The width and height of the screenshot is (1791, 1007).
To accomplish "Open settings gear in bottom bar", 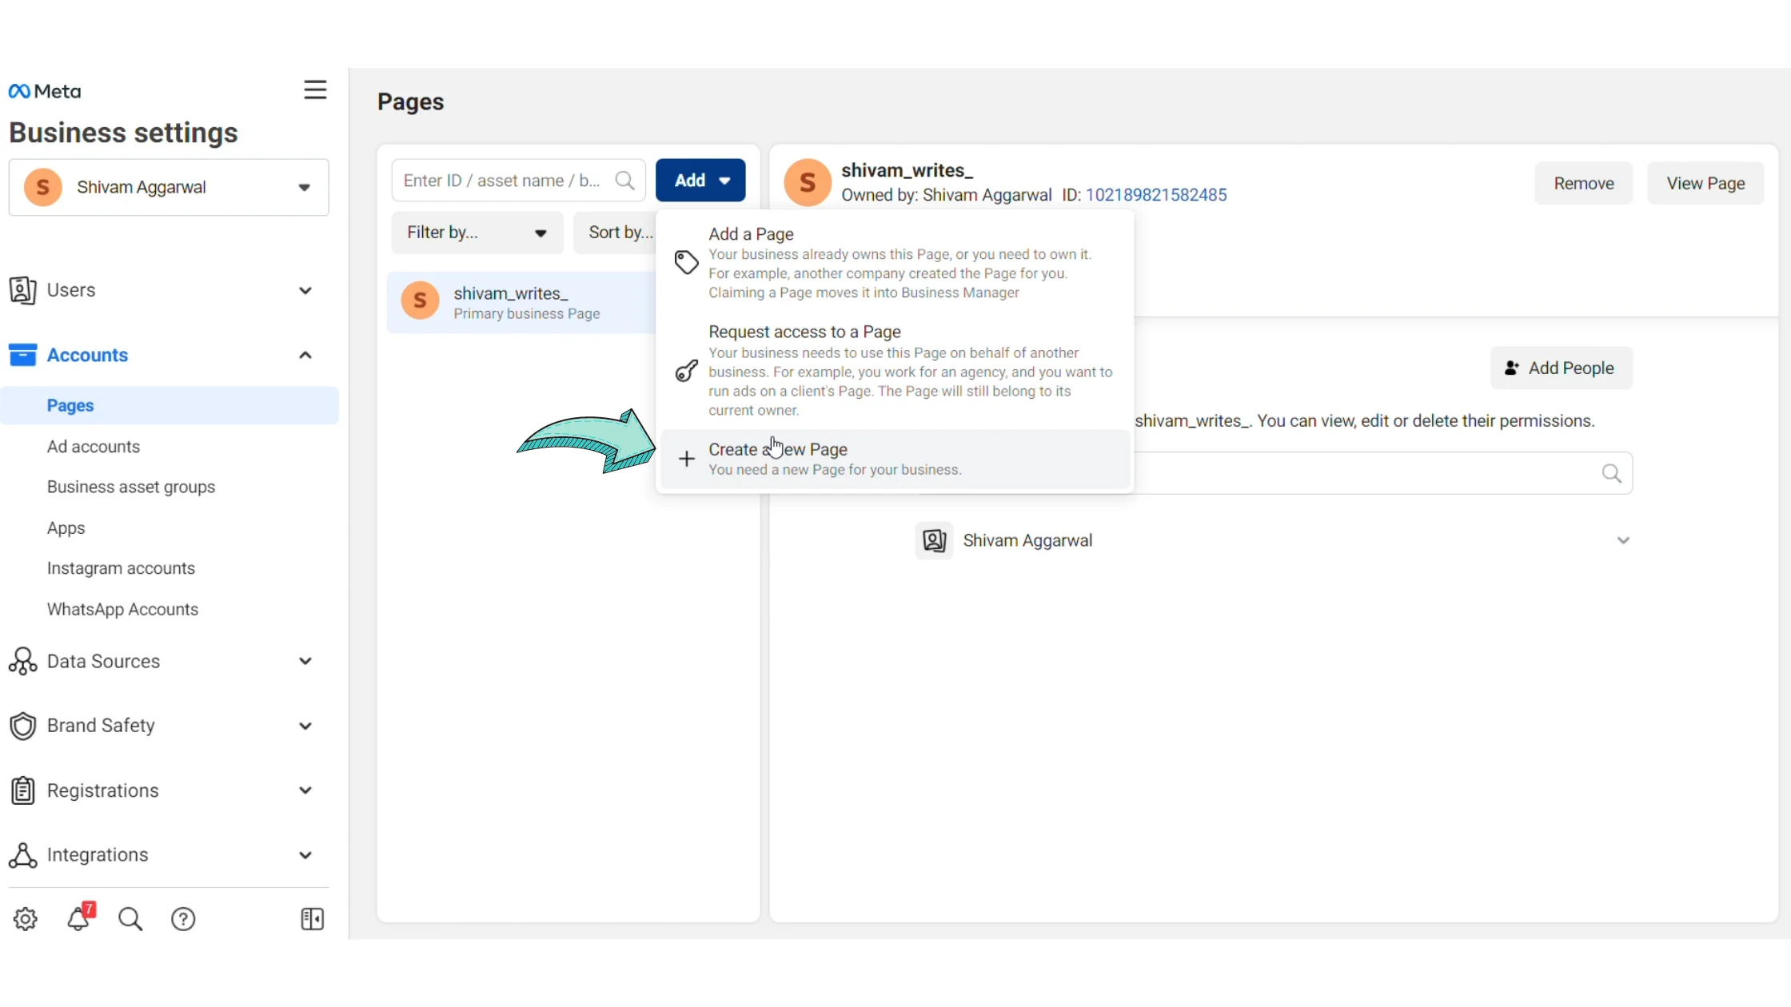I will click(26, 919).
